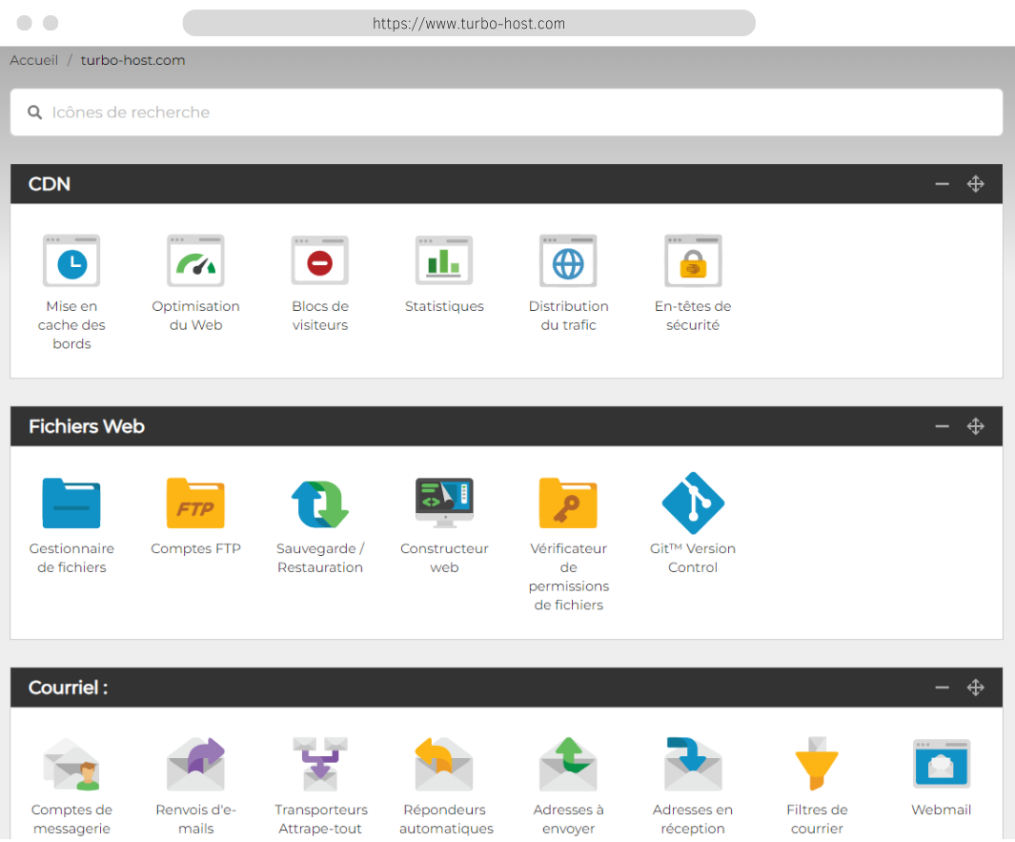Open Optimisation du Web gauge icon

click(195, 260)
